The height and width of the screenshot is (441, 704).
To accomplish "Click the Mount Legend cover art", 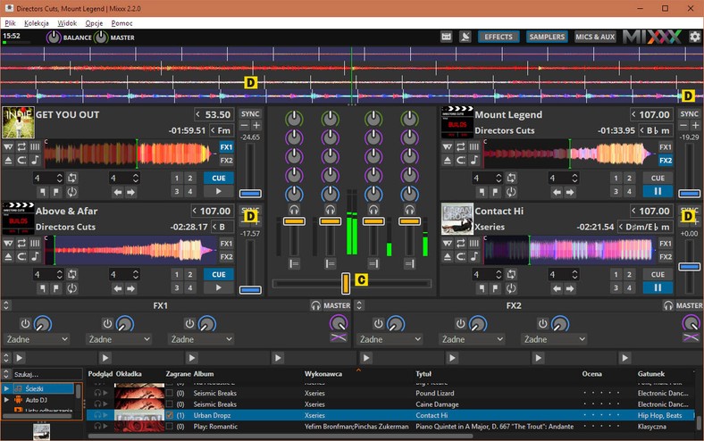I will 457,123.
